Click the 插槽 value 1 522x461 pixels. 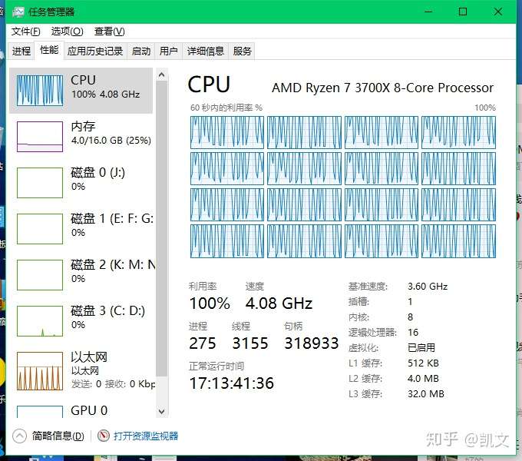410,302
